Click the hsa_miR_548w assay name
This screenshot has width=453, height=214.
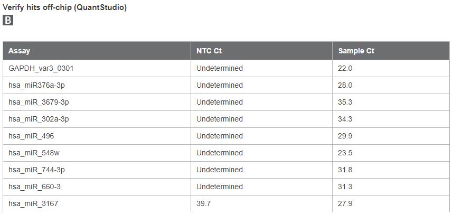tap(33, 153)
